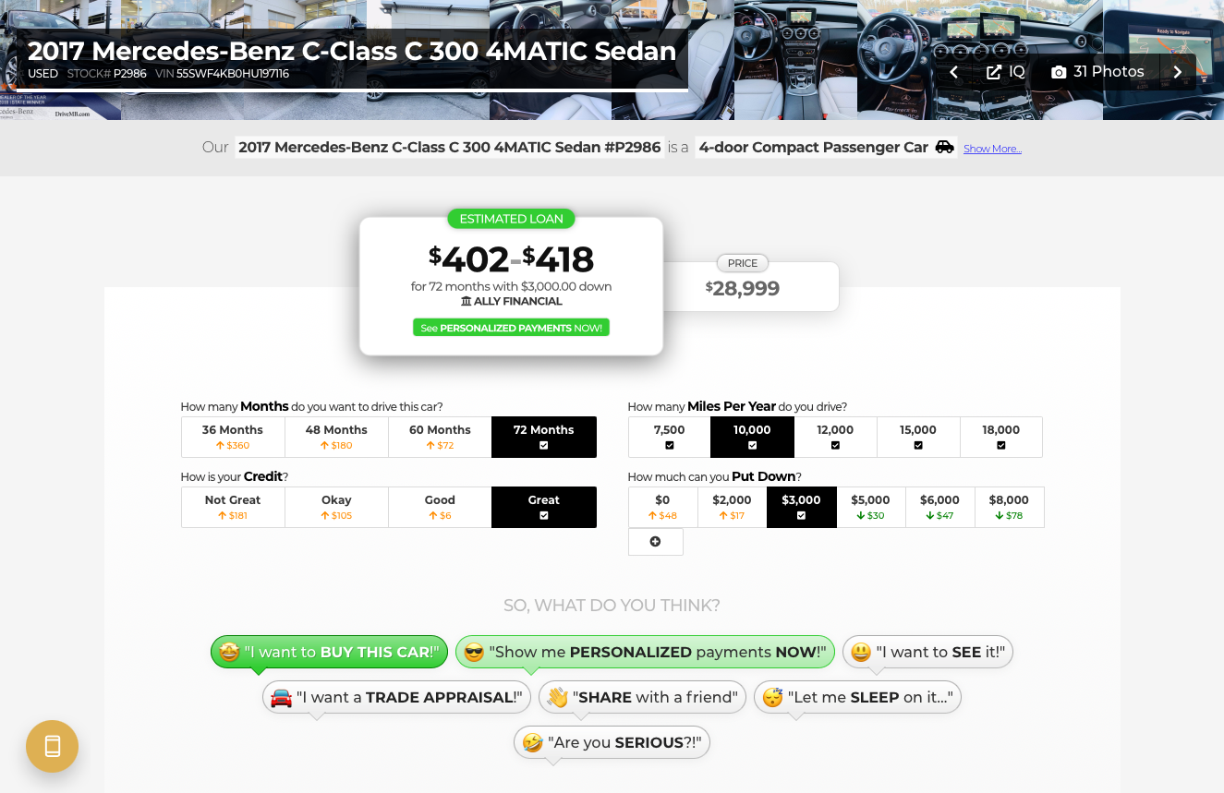Screen dimensions: 1224x793
Task: Select 12,000 miles per year
Action: [x=835, y=437]
